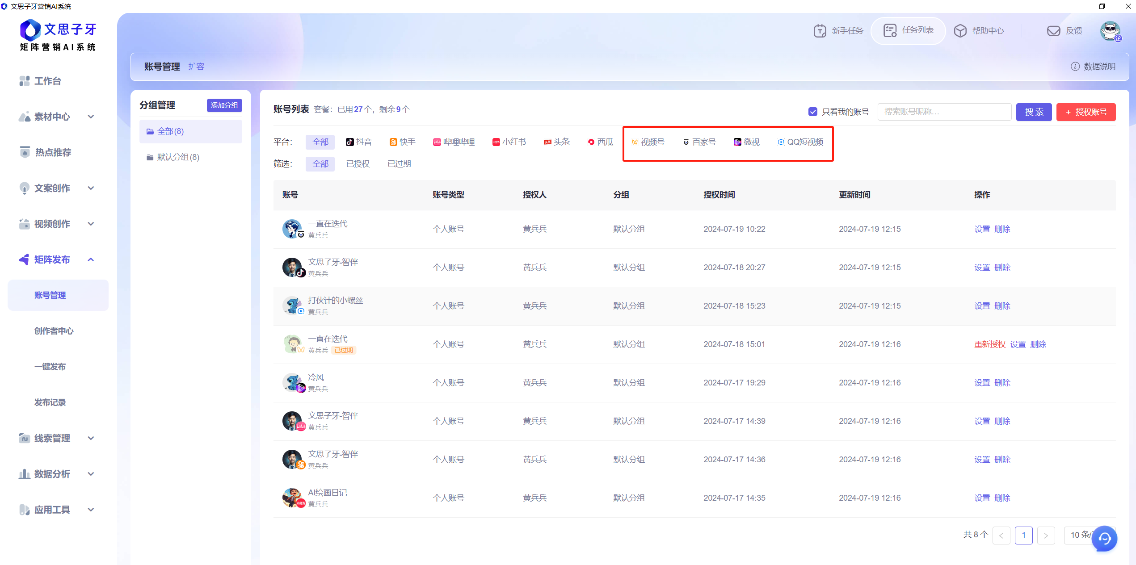Click the red 授权账号 button
Viewport: 1136px width, 565px height.
(x=1086, y=112)
